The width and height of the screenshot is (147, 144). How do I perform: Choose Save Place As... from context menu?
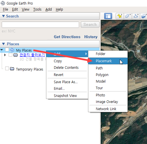click(67, 82)
